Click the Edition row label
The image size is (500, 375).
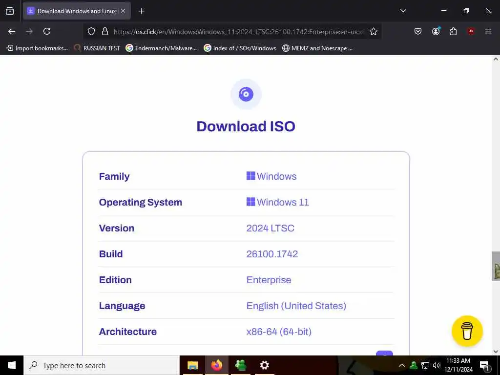(115, 280)
